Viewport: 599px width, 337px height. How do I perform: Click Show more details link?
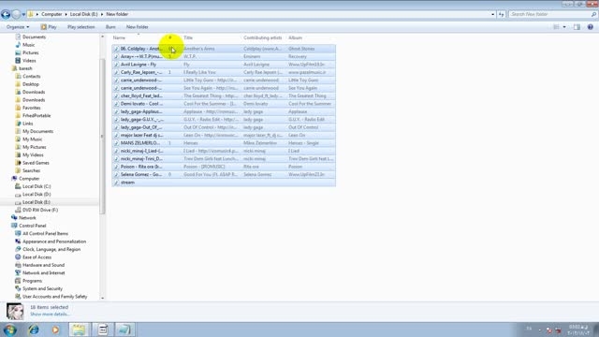click(x=50, y=315)
